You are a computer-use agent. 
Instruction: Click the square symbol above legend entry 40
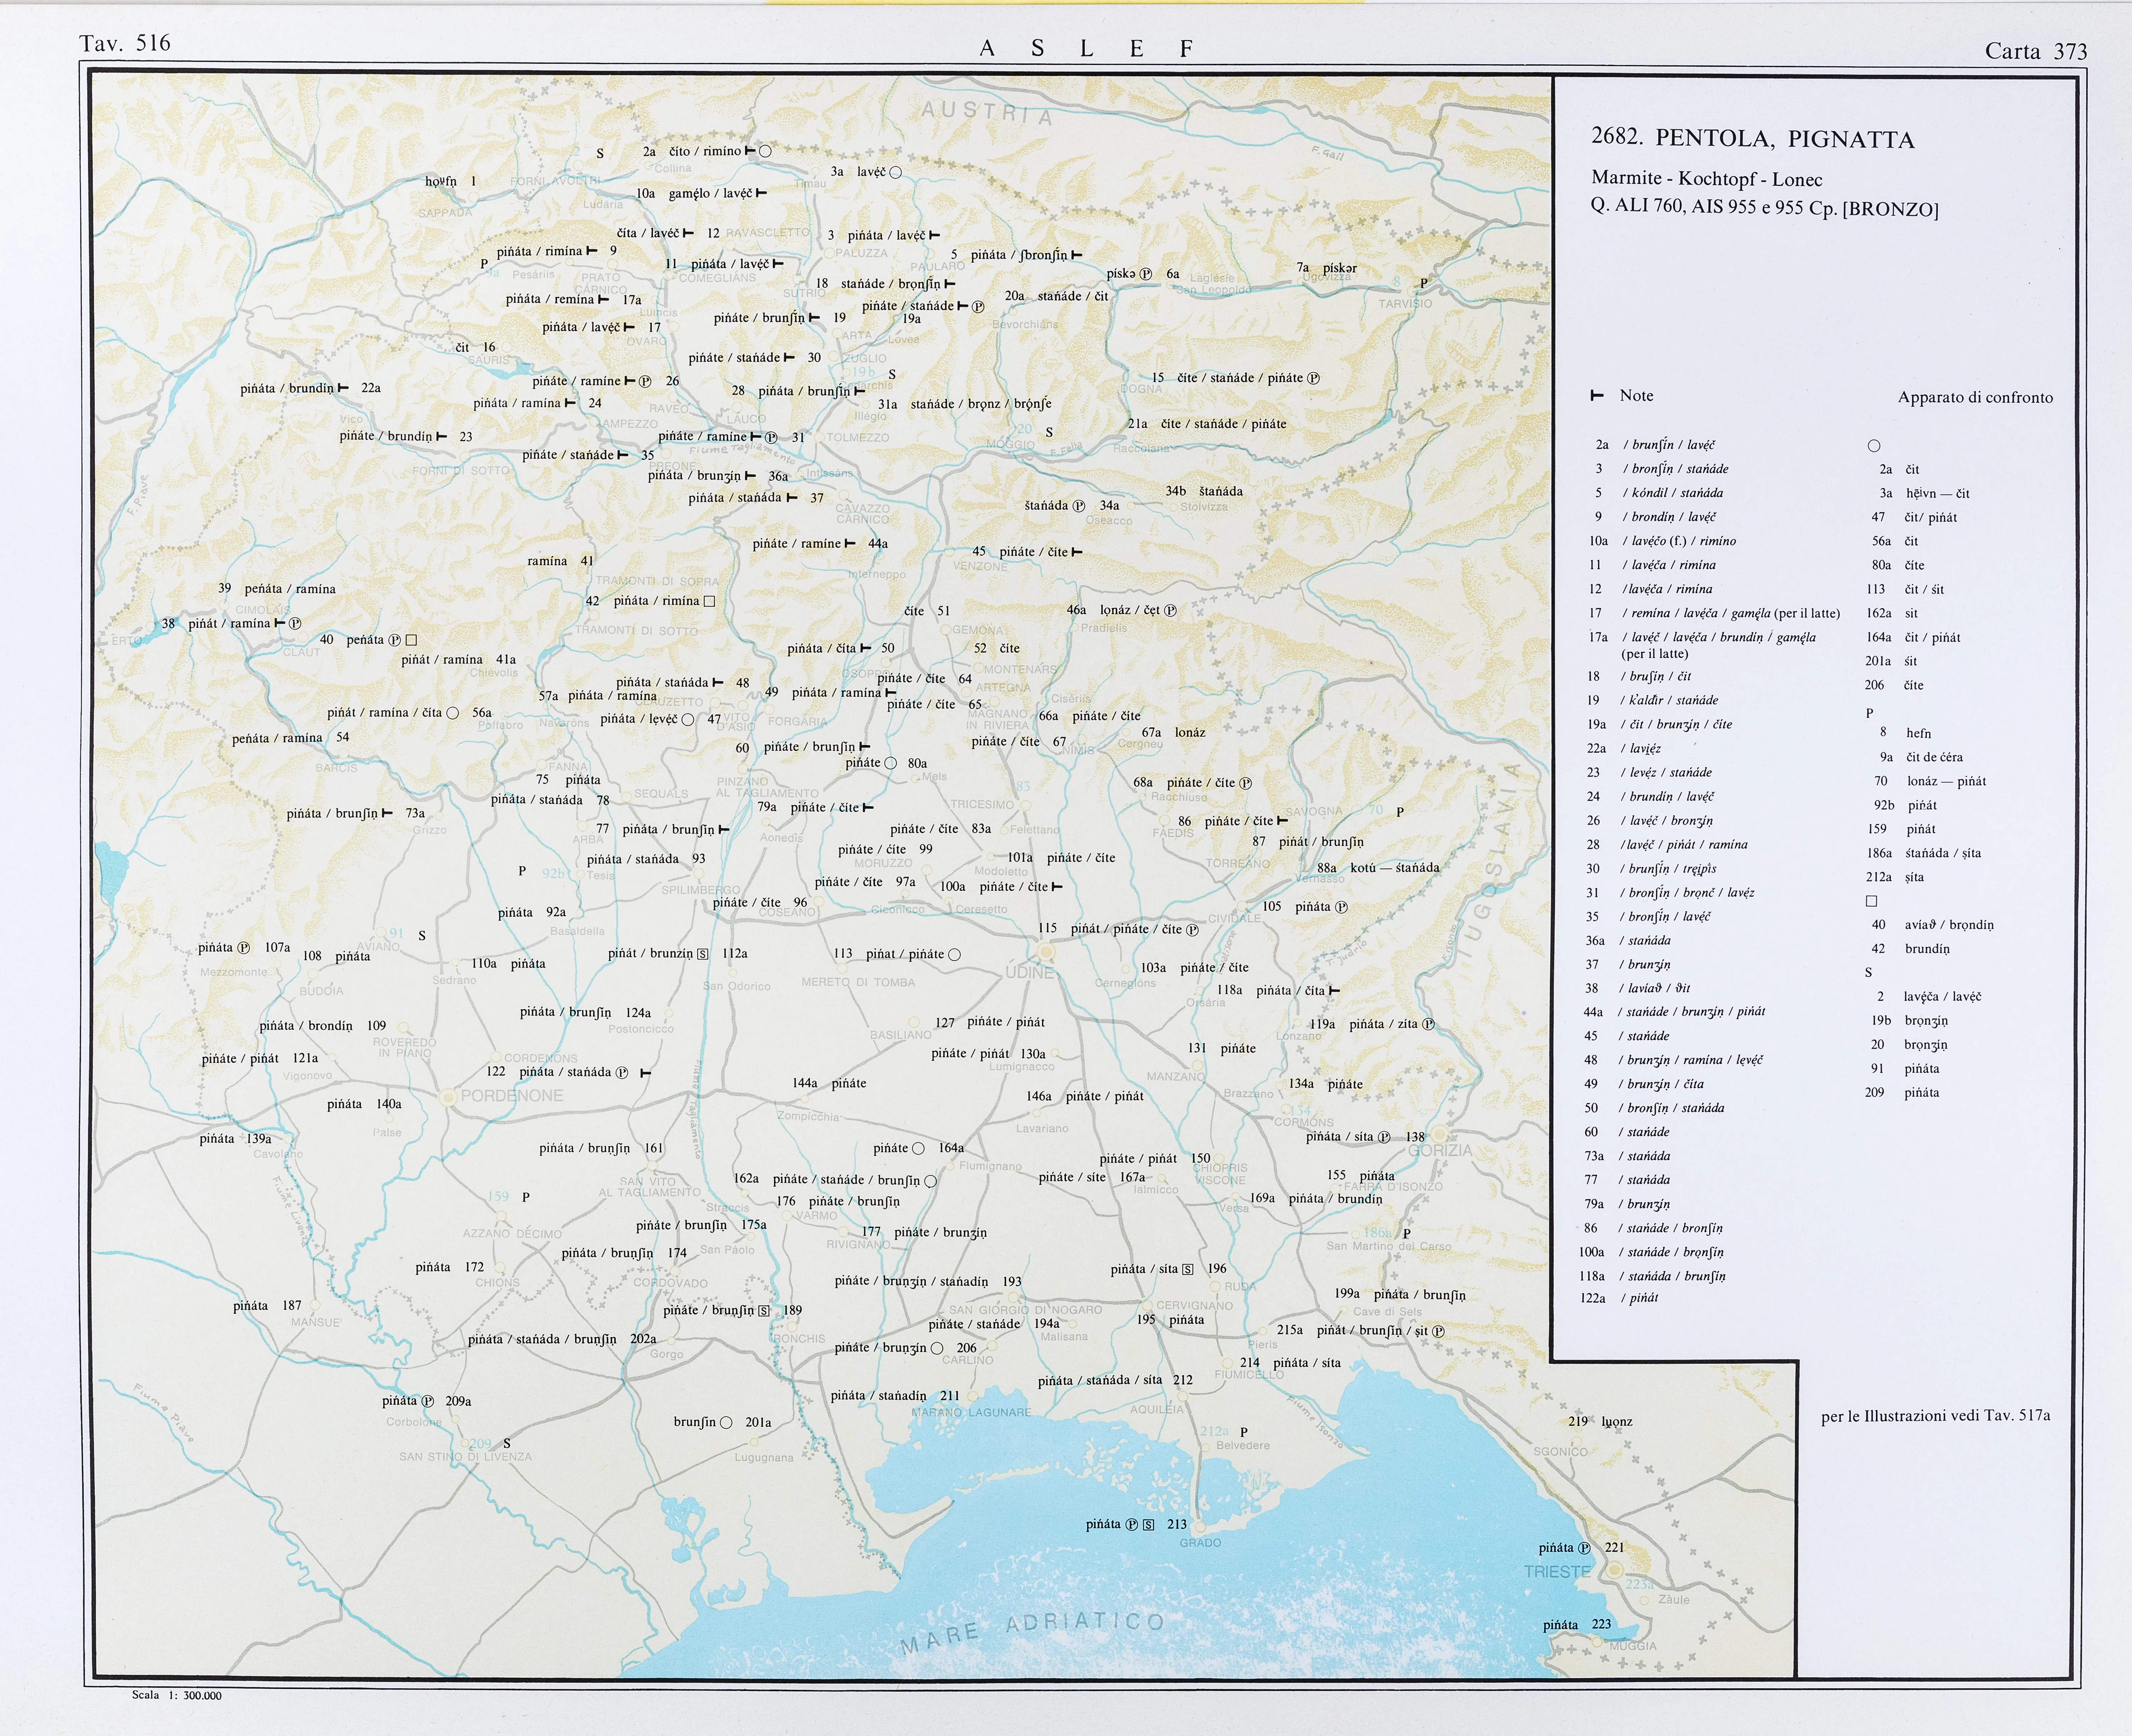(1872, 901)
